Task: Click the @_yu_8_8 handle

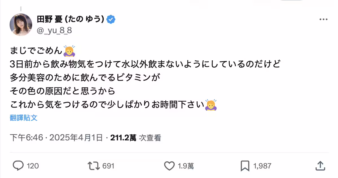Action: pos(54,30)
